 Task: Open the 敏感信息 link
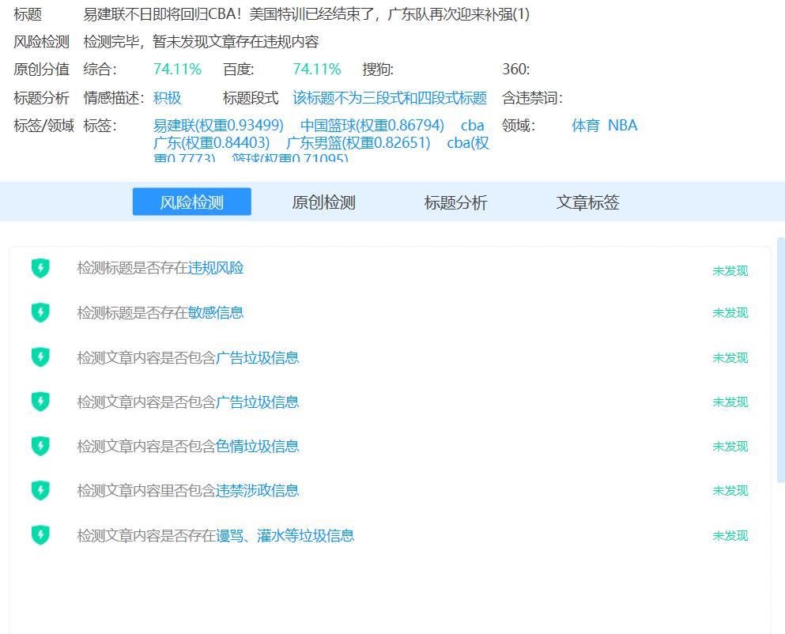(x=216, y=312)
